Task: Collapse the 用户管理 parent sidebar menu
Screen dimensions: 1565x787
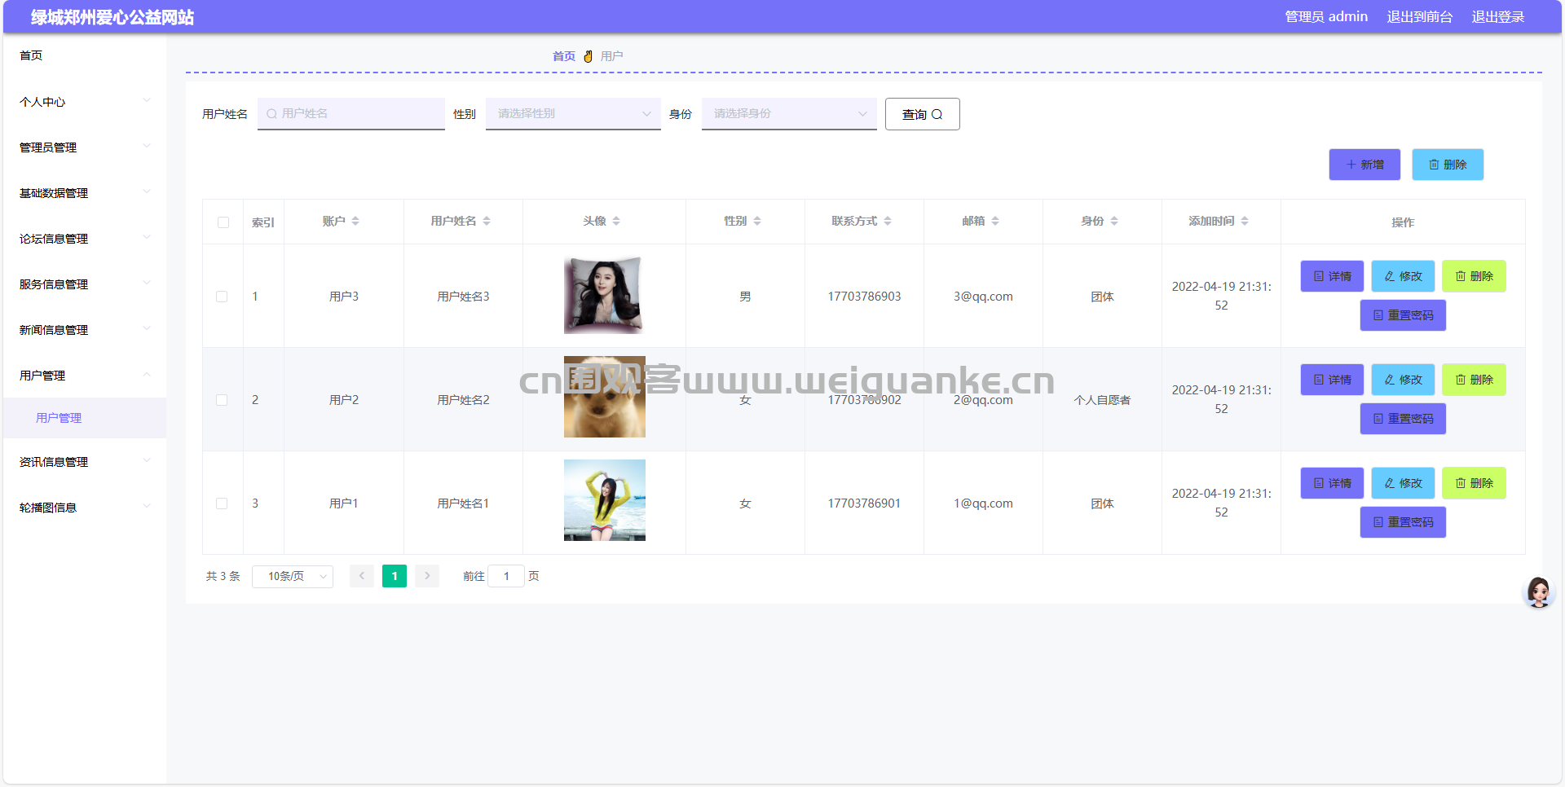Action: click(85, 376)
